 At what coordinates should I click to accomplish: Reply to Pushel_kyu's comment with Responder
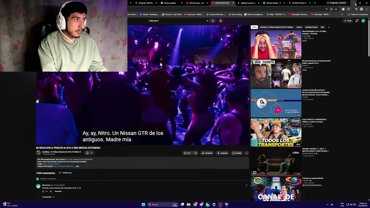click(58, 191)
